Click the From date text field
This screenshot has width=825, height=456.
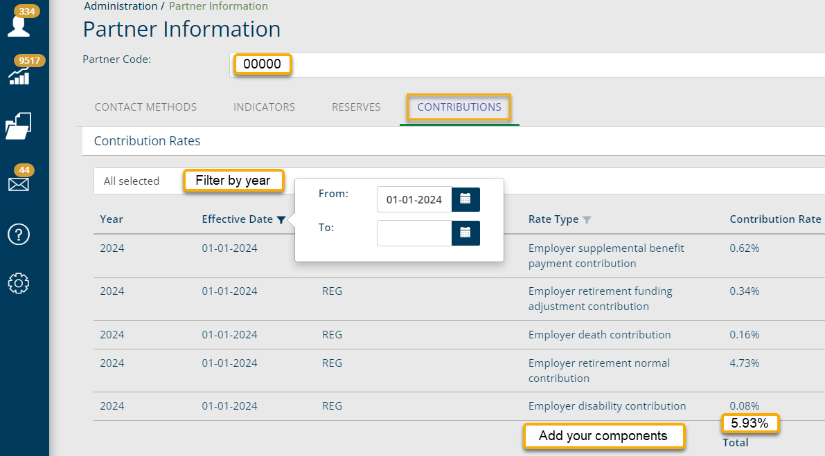(414, 200)
